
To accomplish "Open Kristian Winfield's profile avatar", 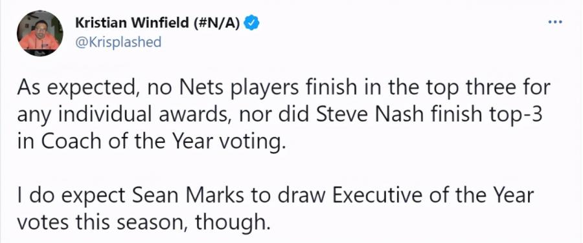I will (39, 34).
